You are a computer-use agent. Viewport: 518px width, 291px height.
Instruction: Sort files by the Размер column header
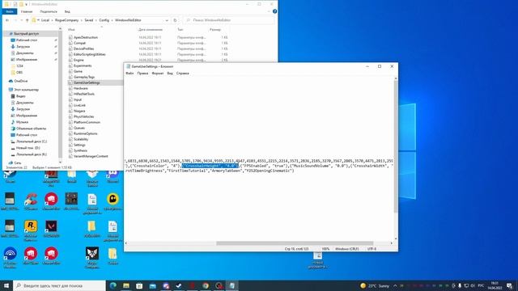click(x=215, y=30)
